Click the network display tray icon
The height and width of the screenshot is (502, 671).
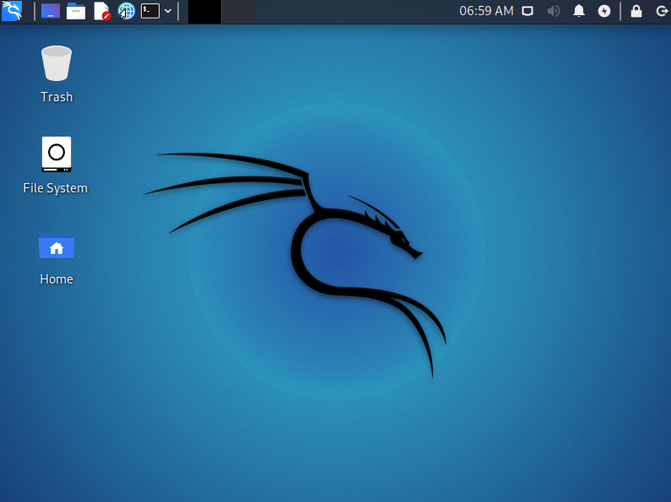click(528, 11)
